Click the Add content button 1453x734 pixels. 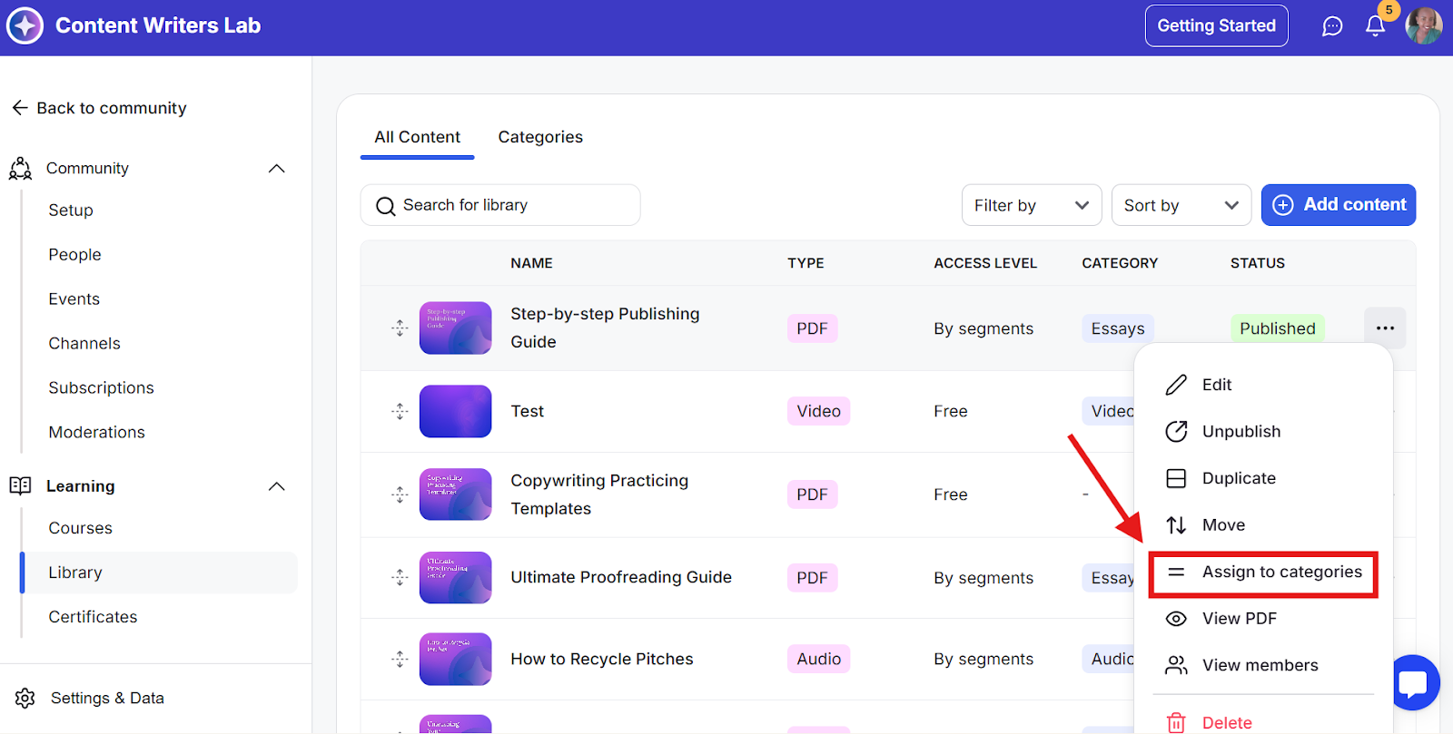point(1338,205)
